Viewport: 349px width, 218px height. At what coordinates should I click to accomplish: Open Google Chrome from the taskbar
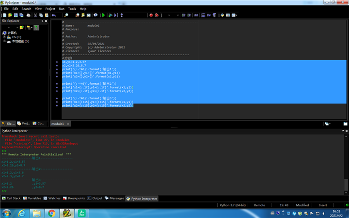pos(52,213)
